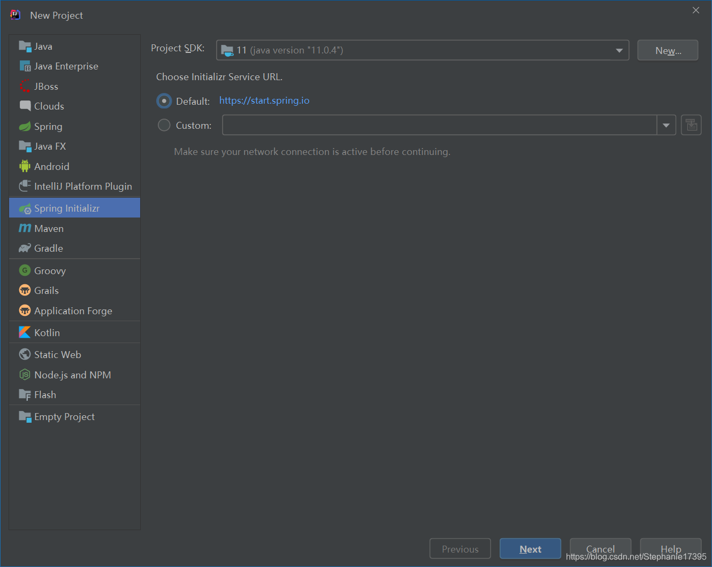Open the Project SDK dropdown

423,50
